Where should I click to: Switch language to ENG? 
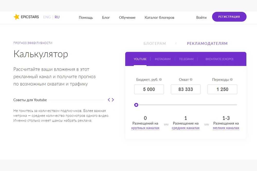[x=47, y=17]
